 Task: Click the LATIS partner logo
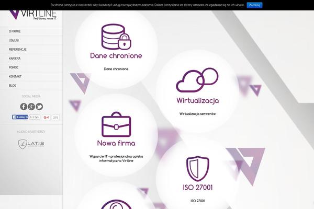(31, 144)
